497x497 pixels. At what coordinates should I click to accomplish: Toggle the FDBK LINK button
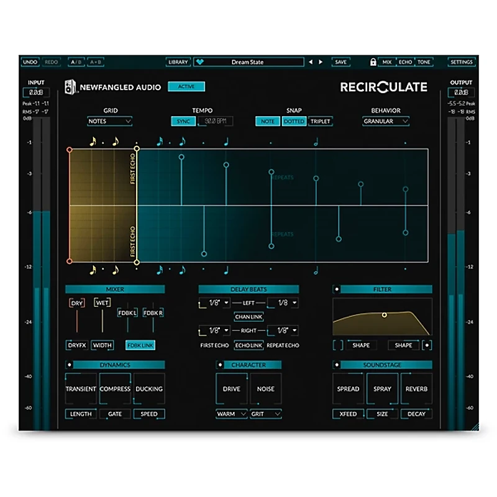pos(140,345)
